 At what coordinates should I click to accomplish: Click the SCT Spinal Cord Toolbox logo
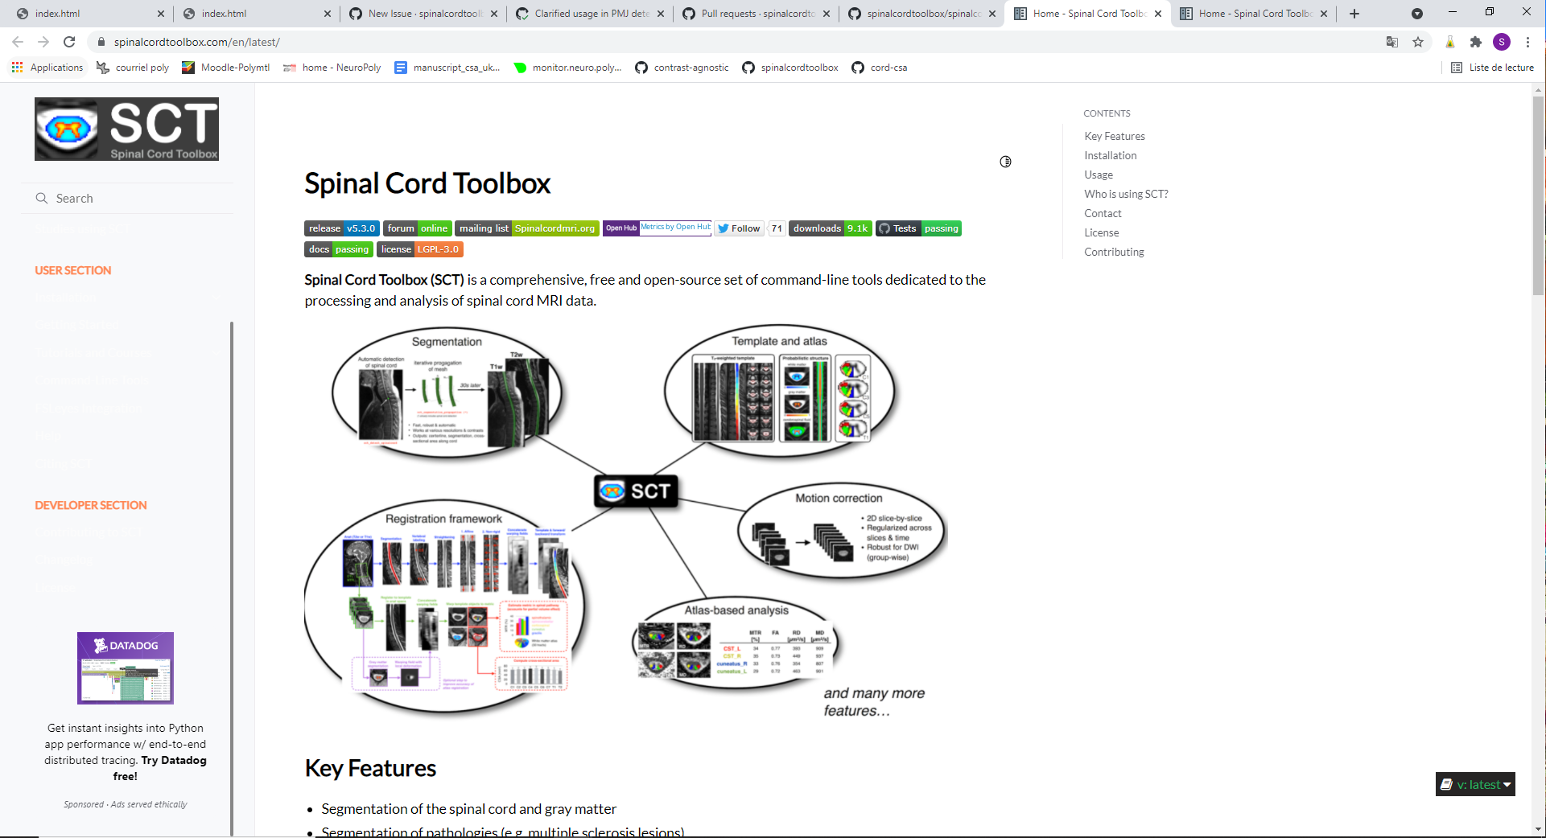pos(126,129)
